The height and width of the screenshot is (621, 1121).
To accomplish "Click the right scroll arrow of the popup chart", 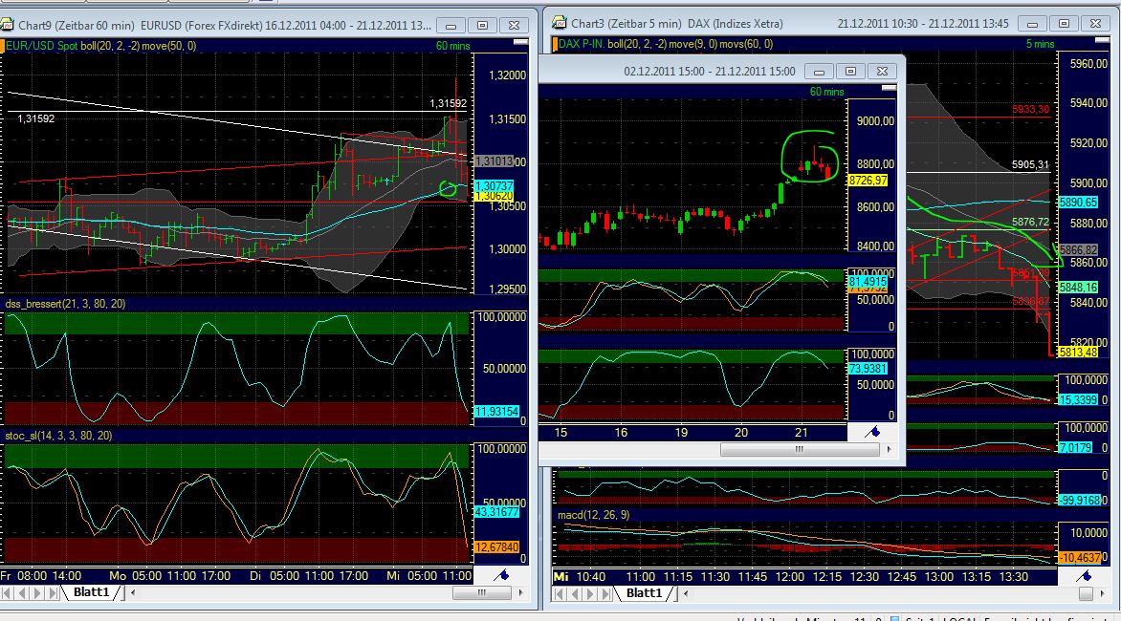I will point(890,449).
